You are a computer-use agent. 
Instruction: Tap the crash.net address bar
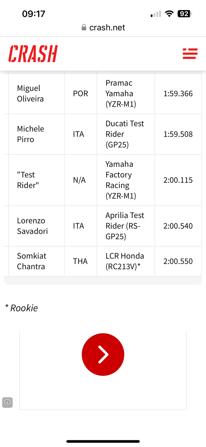point(103,27)
